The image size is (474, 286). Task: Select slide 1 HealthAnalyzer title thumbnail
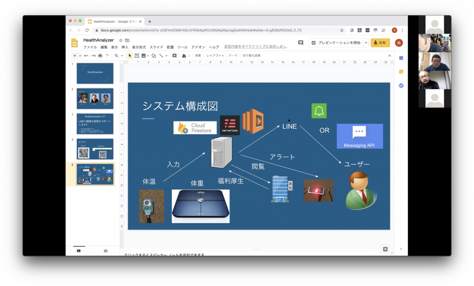click(x=95, y=73)
